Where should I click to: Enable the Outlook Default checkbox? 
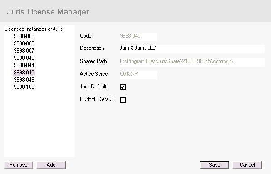(123, 100)
